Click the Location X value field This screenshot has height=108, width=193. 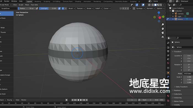[x=188, y=56]
